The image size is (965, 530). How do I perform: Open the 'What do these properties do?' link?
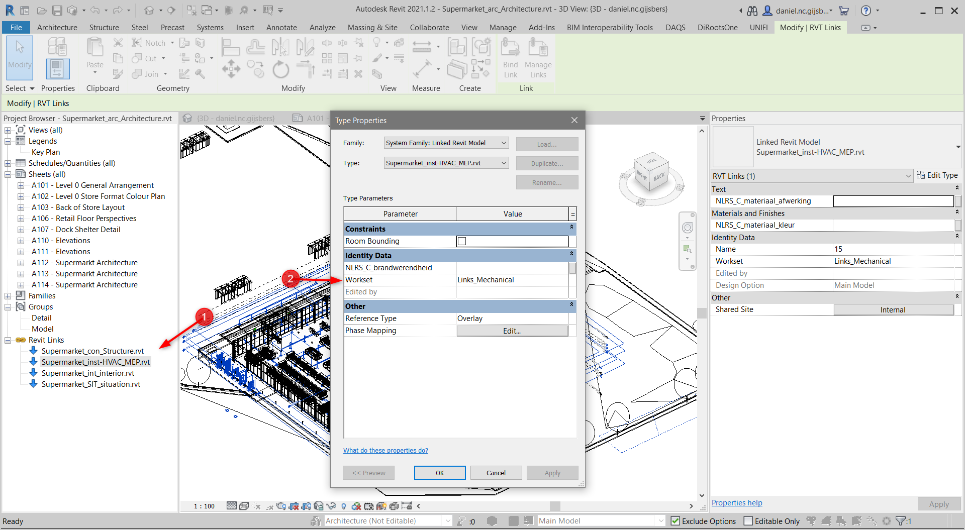(385, 451)
